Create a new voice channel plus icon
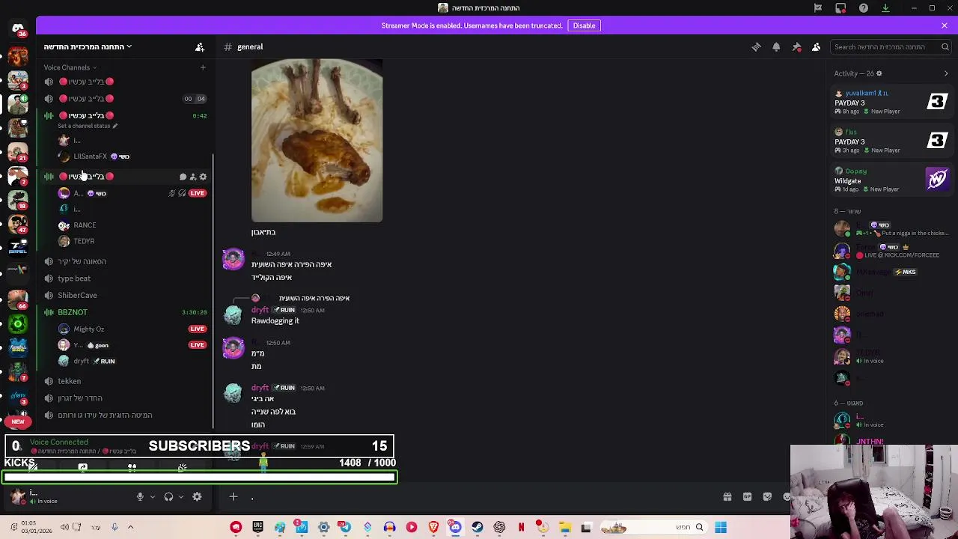The height and width of the screenshot is (539, 958). [x=202, y=67]
